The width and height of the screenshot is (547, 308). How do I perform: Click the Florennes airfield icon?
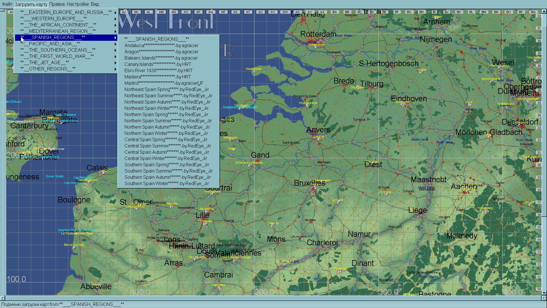339,272
